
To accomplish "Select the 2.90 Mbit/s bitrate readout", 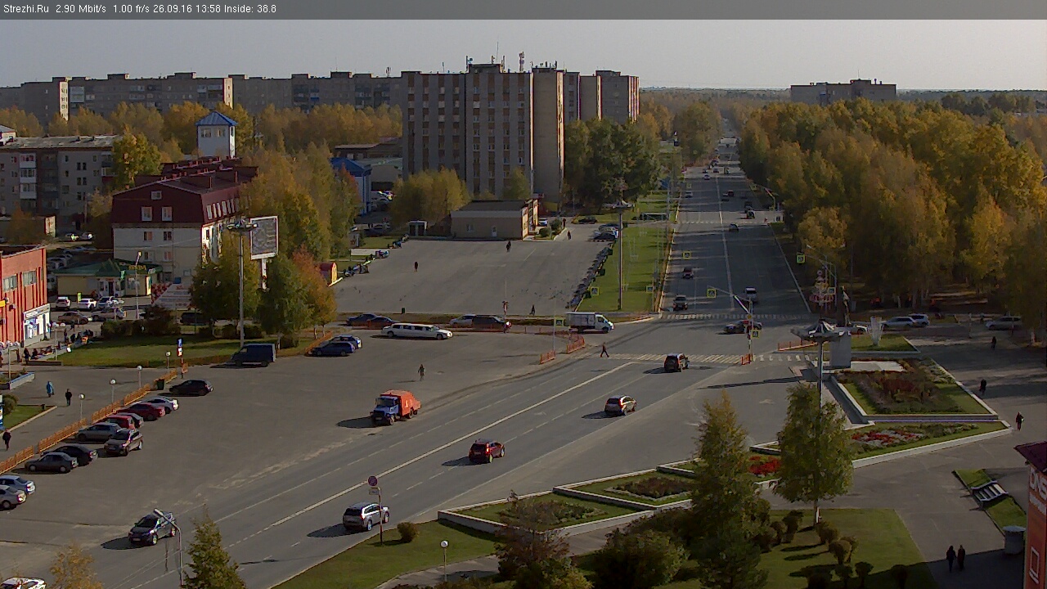I will (81, 9).
